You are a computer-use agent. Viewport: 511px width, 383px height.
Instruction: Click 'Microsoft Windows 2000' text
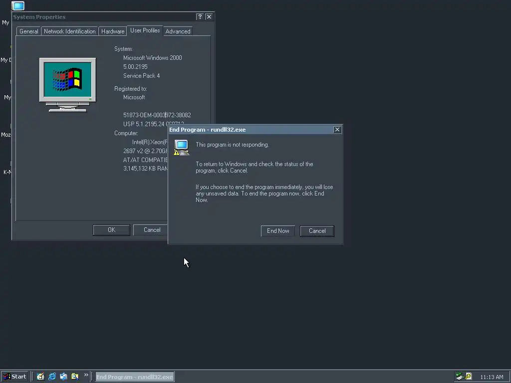point(153,58)
